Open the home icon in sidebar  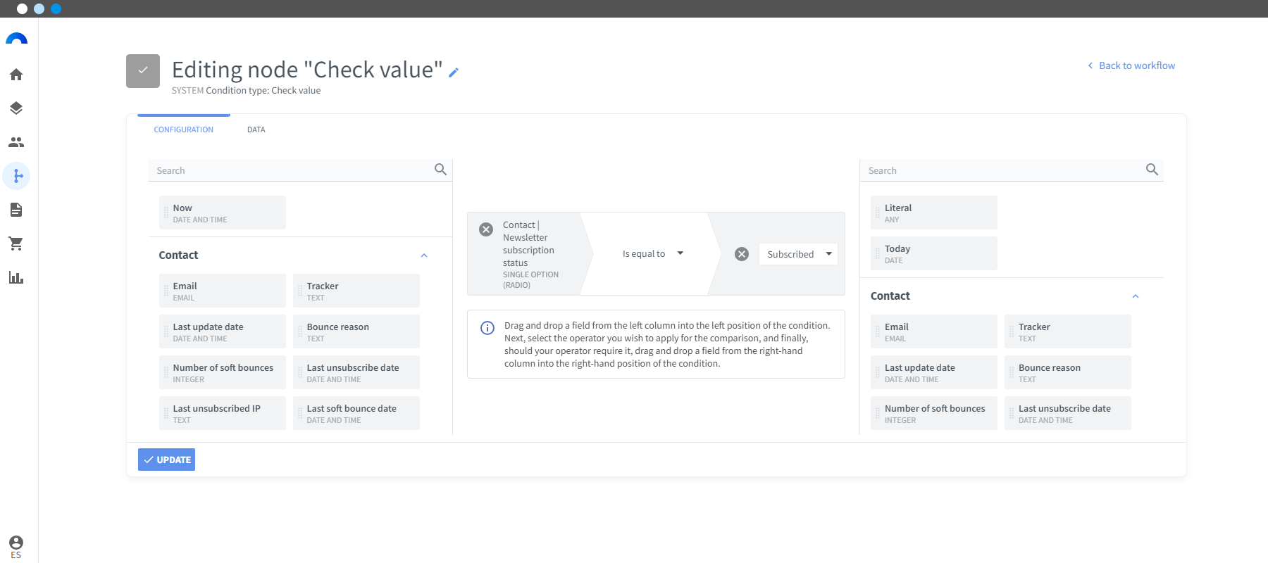click(16, 75)
